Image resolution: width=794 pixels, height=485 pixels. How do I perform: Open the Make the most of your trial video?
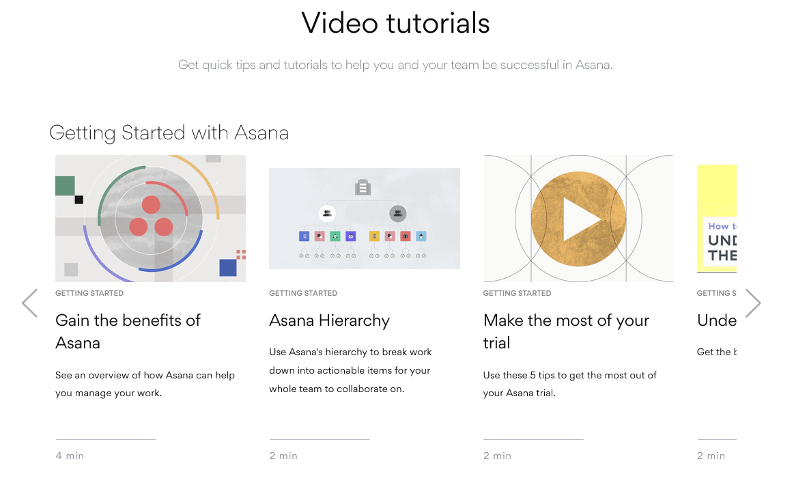[566, 331]
